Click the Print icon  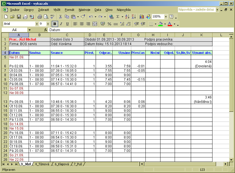pyautogui.click(x=40, y=17)
